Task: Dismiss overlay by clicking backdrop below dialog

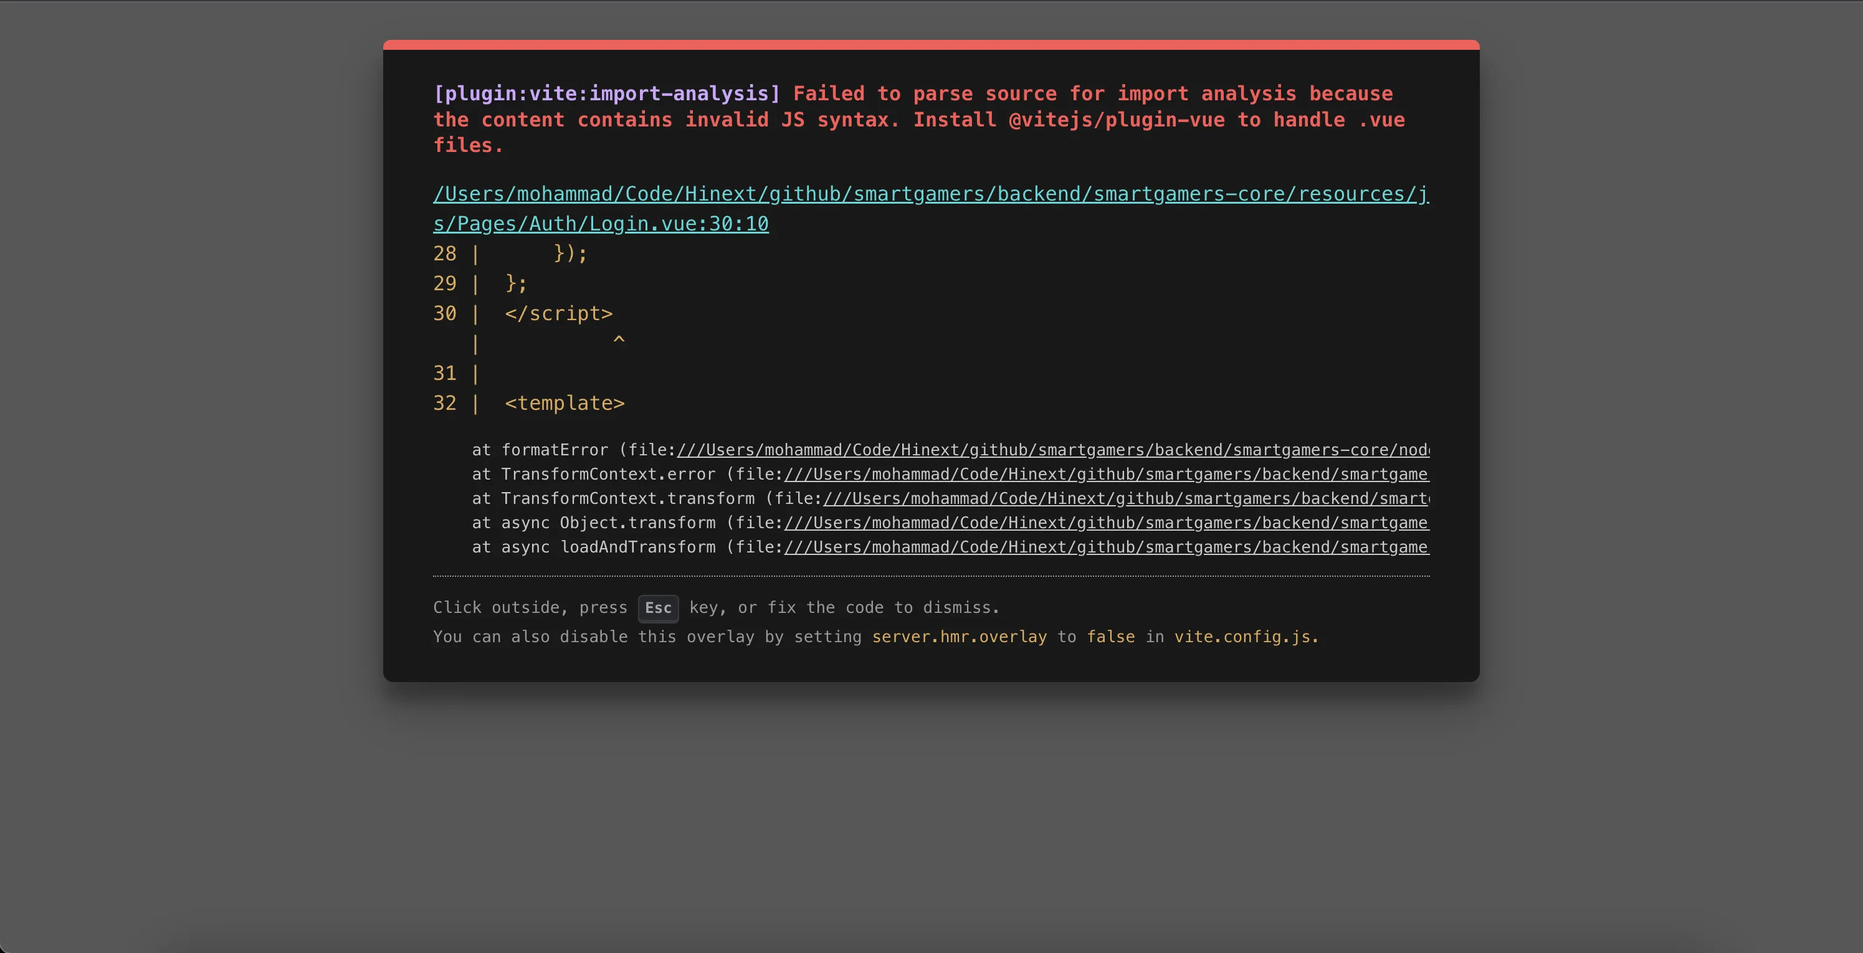Action: (931, 817)
